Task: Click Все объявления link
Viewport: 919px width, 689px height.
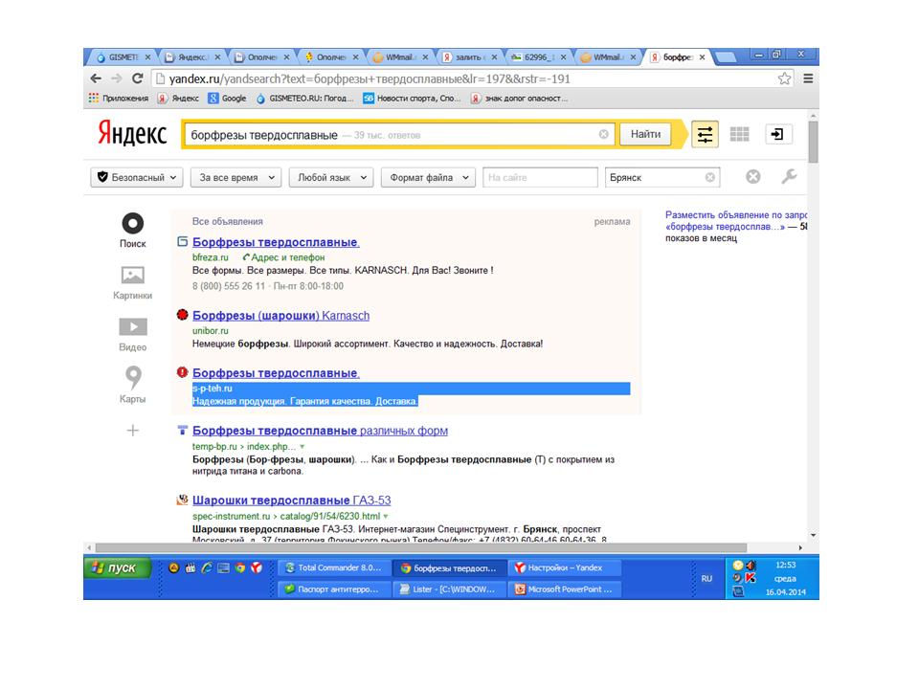Action: point(228,221)
